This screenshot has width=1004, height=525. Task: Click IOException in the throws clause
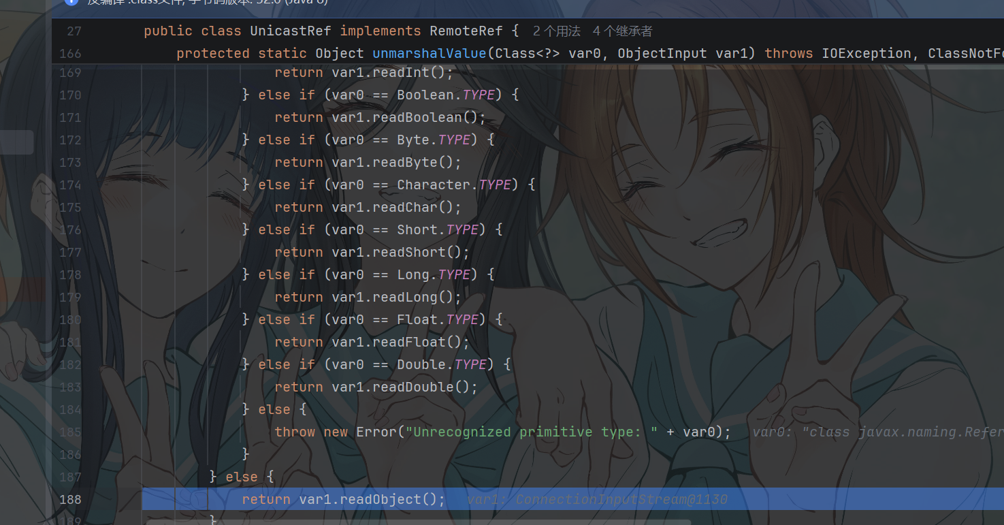tap(867, 53)
